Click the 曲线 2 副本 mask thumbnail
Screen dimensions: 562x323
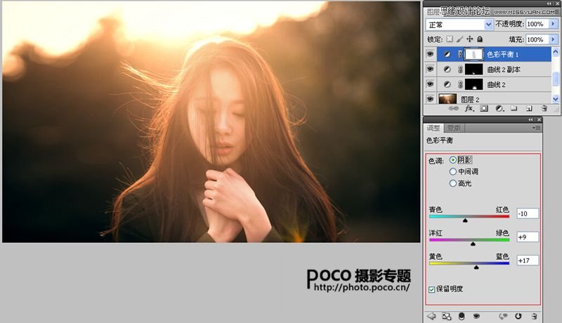pyautogui.click(x=473, y=69)
